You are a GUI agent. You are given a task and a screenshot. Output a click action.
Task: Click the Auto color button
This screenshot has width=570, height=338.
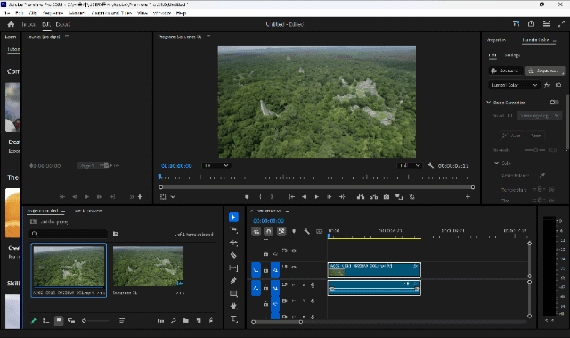click(511, 136)
